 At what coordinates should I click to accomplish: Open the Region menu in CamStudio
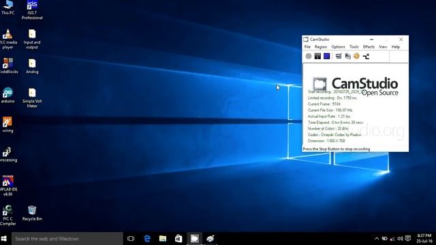click(x=321, y=47)
